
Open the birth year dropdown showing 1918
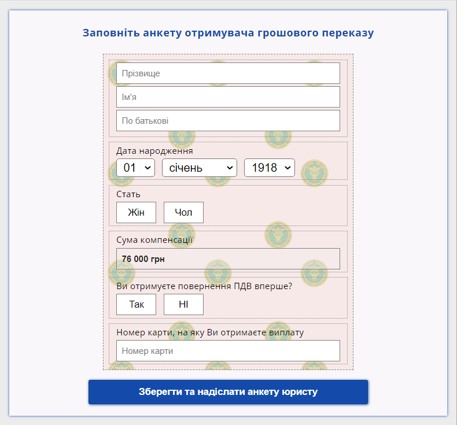(x=270, y=168)
